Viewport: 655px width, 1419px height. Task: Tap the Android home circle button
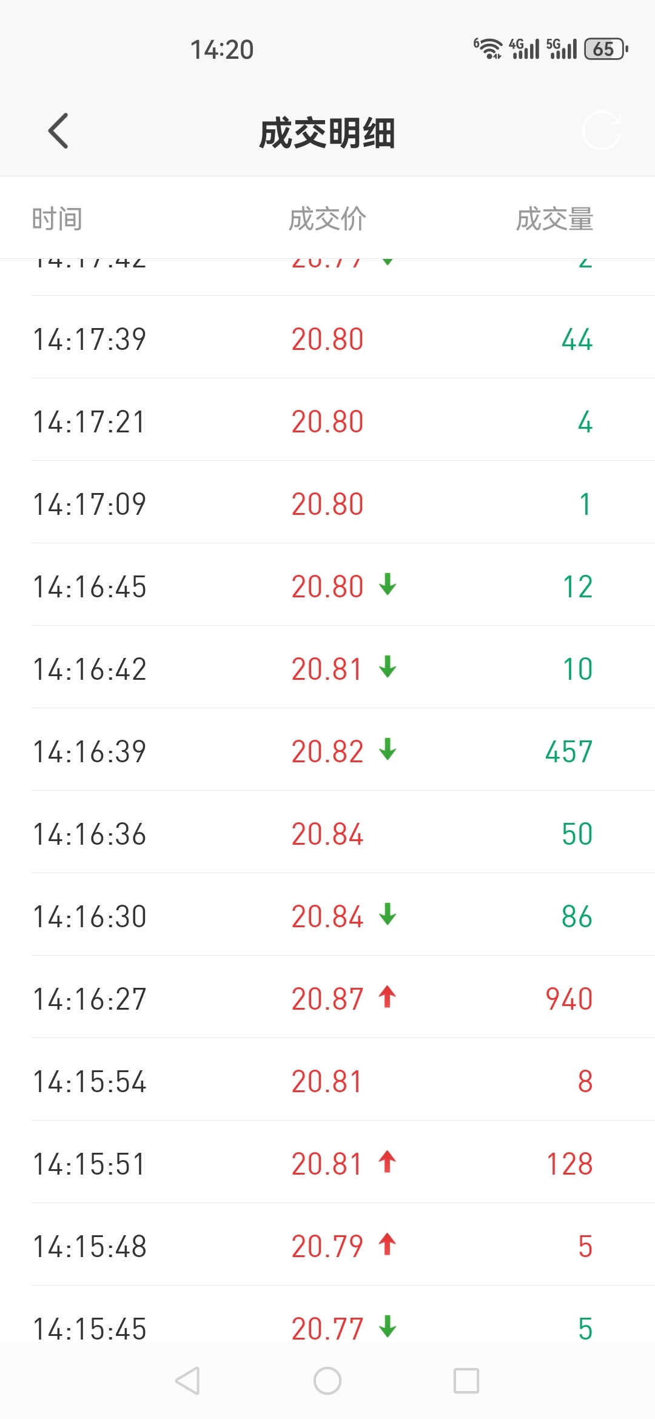click(x=327, y=1381)
